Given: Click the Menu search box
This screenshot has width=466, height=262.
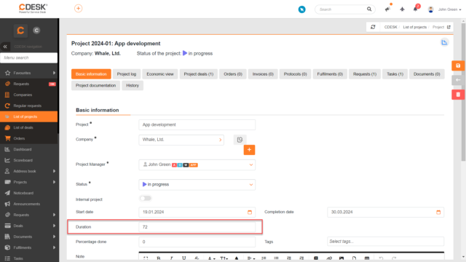Looking at the screenshot, I should [29, 57].
